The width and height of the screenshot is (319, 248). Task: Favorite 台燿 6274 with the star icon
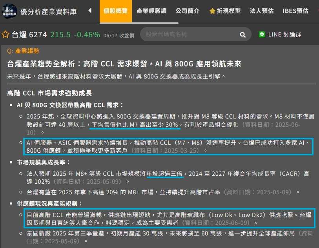[5, 35]
